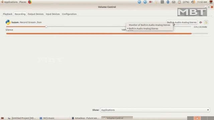Open the Applications menu
The height and width of the screenshot is (120, 214).
coord(11,2)
